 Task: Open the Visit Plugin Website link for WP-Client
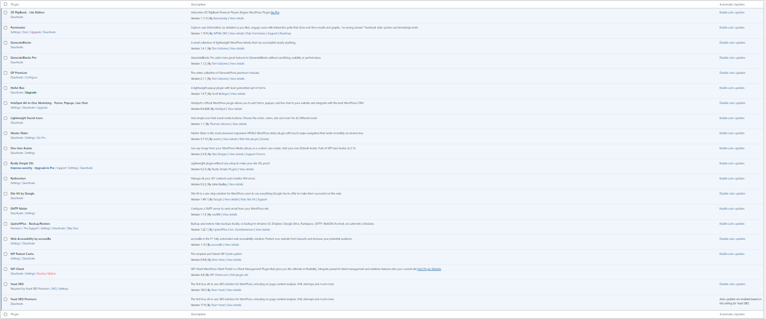pos(429,269)
